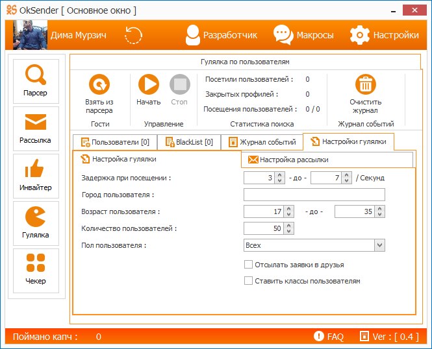Click the Стоп stop button
The height and width of the screenshot is (349, 432).
[179, 90]
